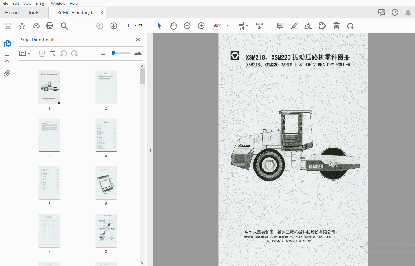The height and width of the screenshot is (266, 415).
Task: Open the View menu
Action: [27, 4]
